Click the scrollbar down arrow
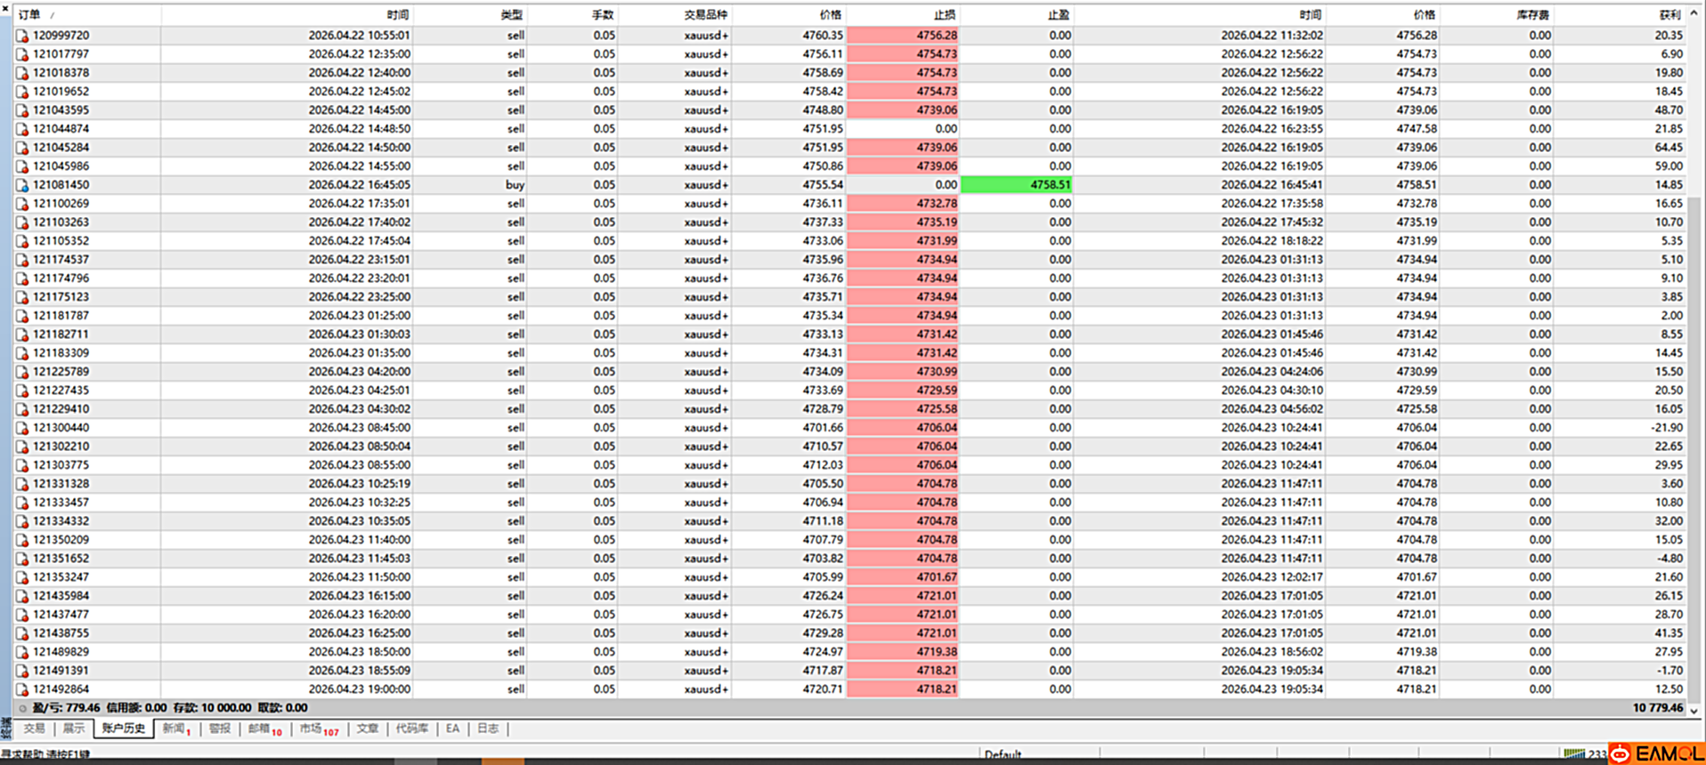Image resolution: width=1706 pixels, height=765 pixels. tap(1694, 710)
